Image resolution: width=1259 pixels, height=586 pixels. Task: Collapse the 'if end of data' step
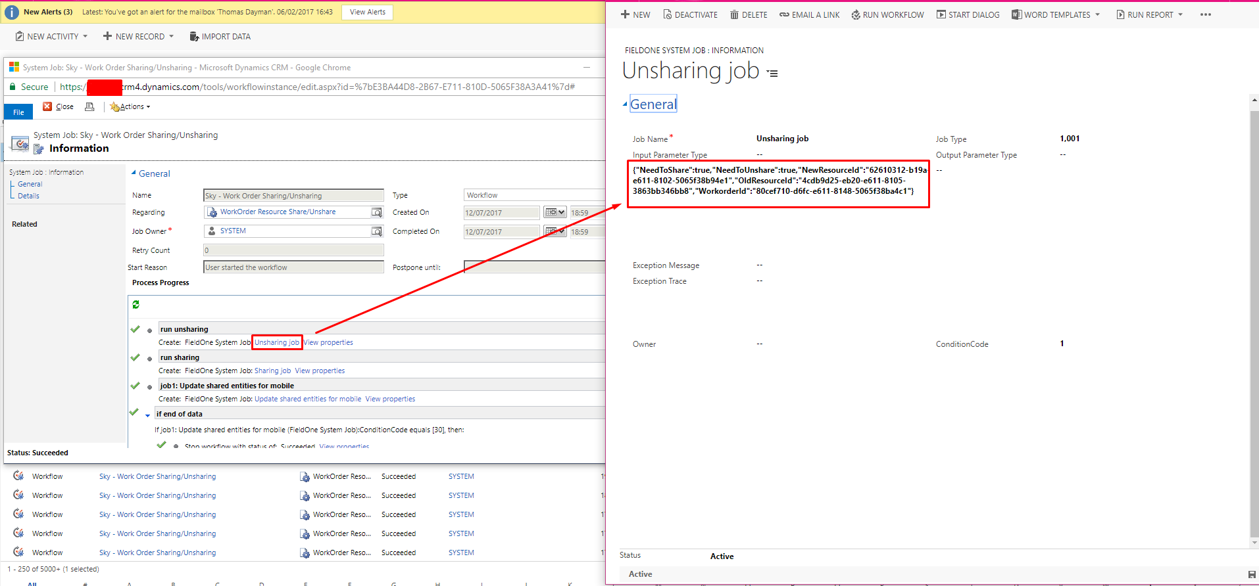(x=147, y=415)
